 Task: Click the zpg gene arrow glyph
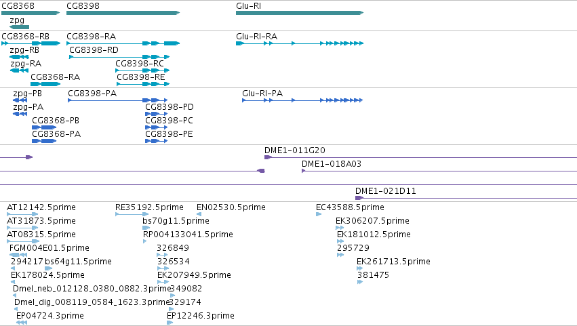click(19, 27)
